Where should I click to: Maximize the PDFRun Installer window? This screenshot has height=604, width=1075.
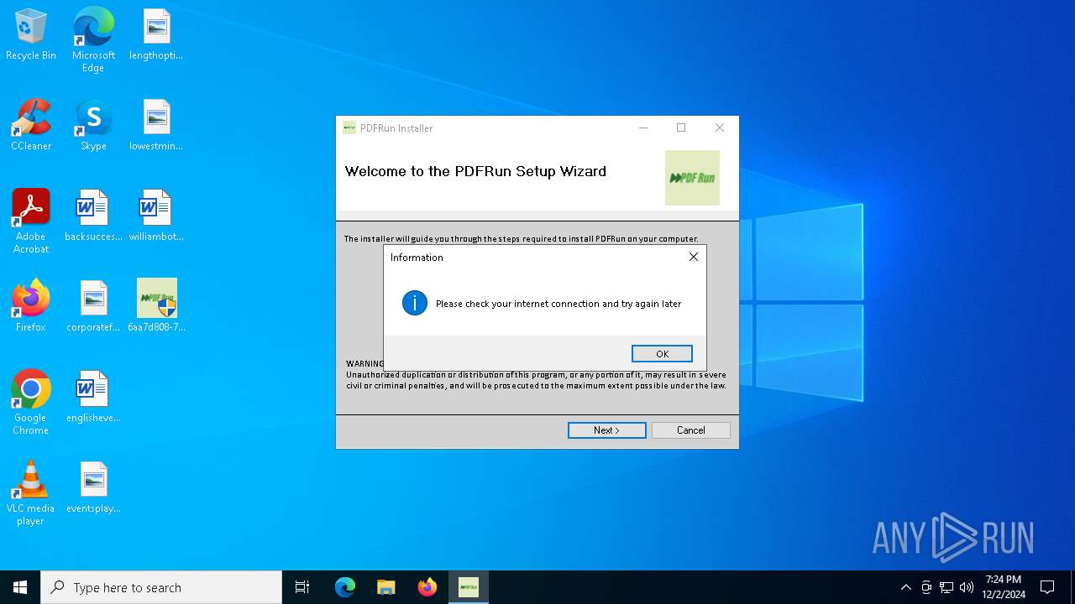coord(681,128)
